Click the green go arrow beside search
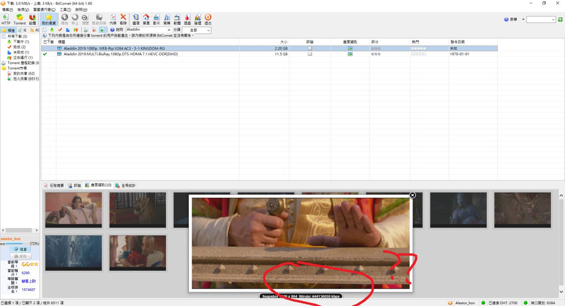The image size is (565, 306). [x=560, y=19]
